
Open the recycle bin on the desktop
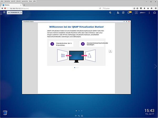point(5,113)
